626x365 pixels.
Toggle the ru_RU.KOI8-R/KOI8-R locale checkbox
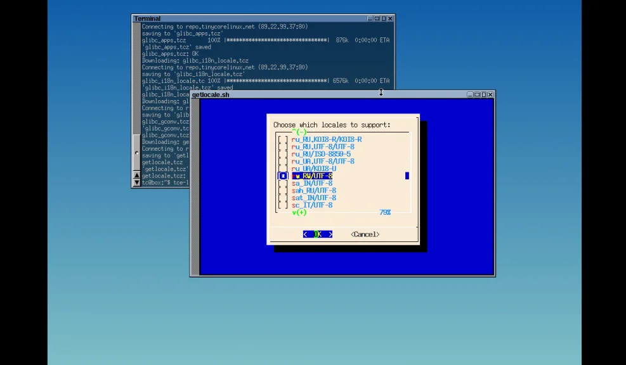[x=283, y=139]
